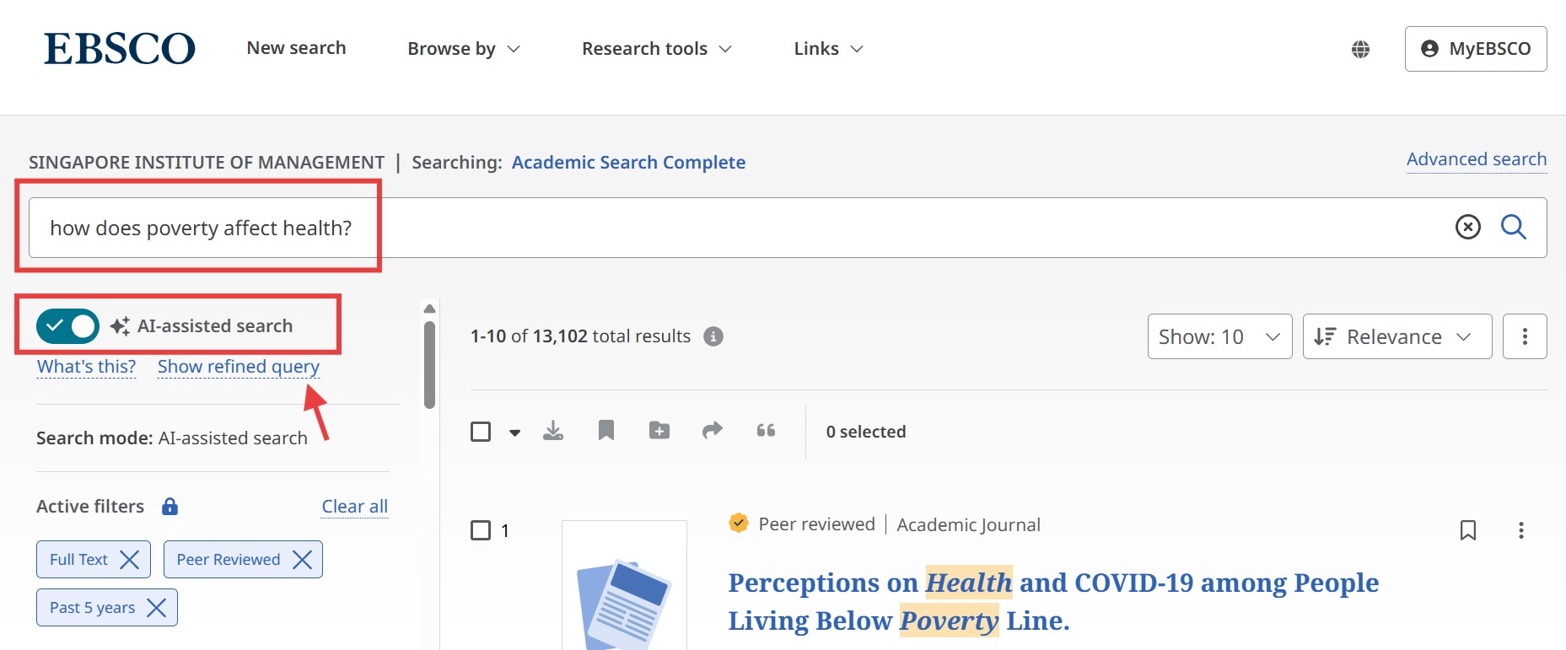Open the Show: 10 results dropdown
The height and width of the screenshot is (650, 1566).
coord(1219,336)
